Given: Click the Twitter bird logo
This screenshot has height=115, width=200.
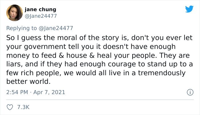Looking at the screenshot, I should coord(189,9).
